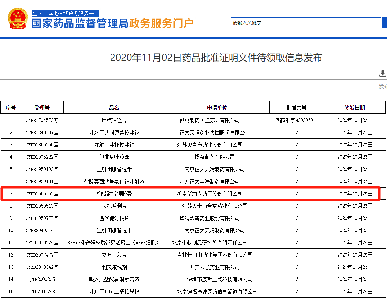Click the 申请单位 column header
Screen dimensions: 387x298
tap(217, 108)
